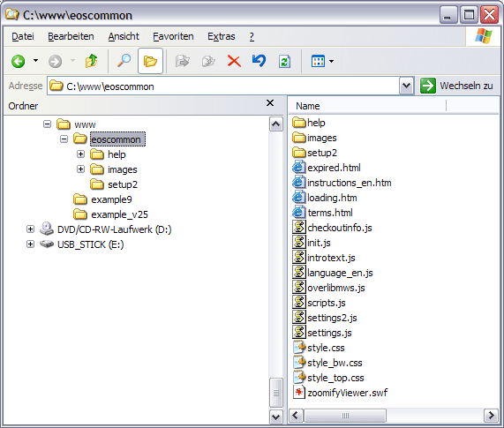
Task: Expand the help folder in tree
Action: click(x=80, y=154)
